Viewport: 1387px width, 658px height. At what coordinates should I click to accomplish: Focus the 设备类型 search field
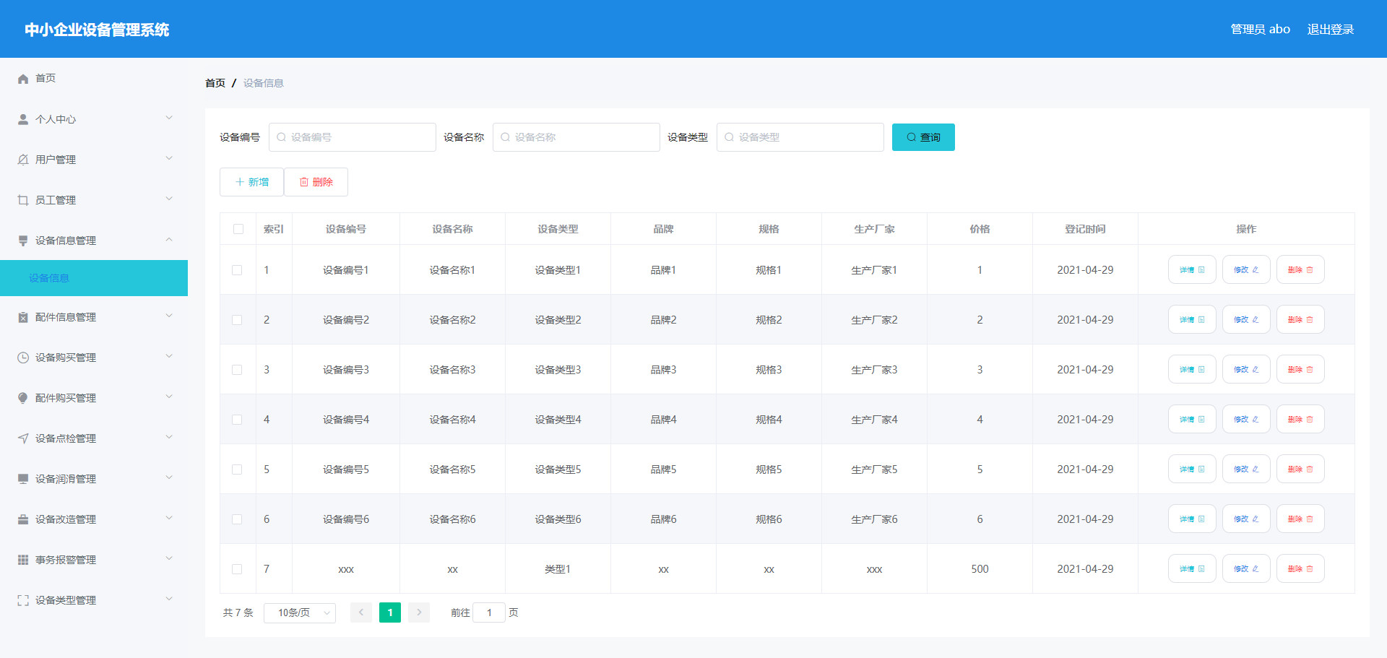[x=800, y=137]
